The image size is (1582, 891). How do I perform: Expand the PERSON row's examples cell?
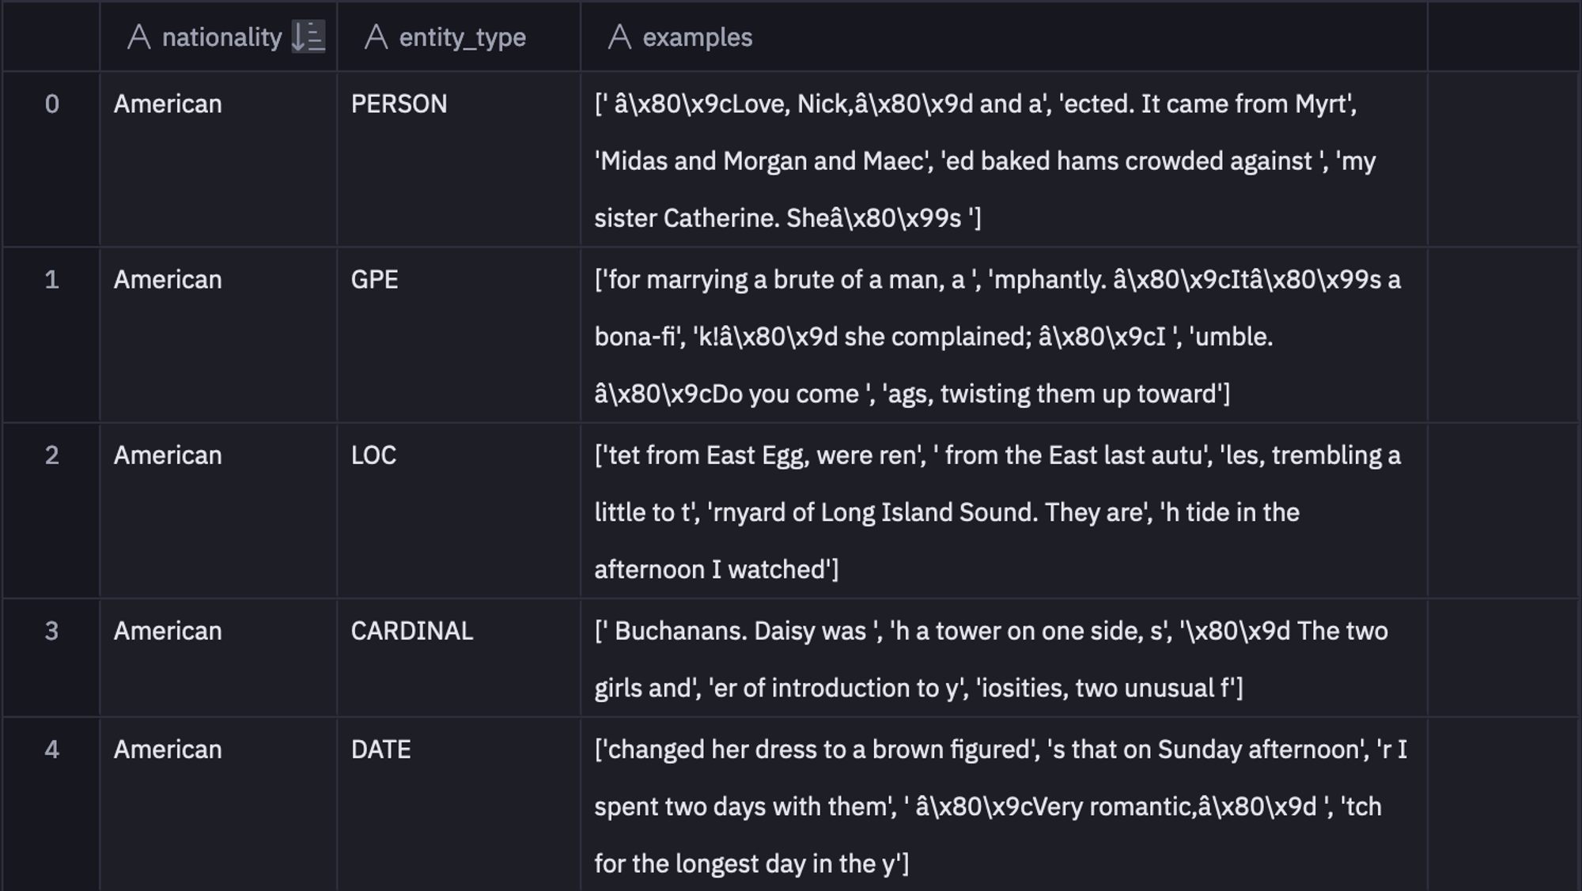pyautogui.click(x=949, y=158)
